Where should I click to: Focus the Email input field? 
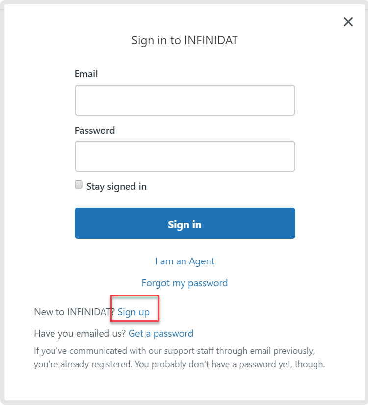(x=184, y=100)
